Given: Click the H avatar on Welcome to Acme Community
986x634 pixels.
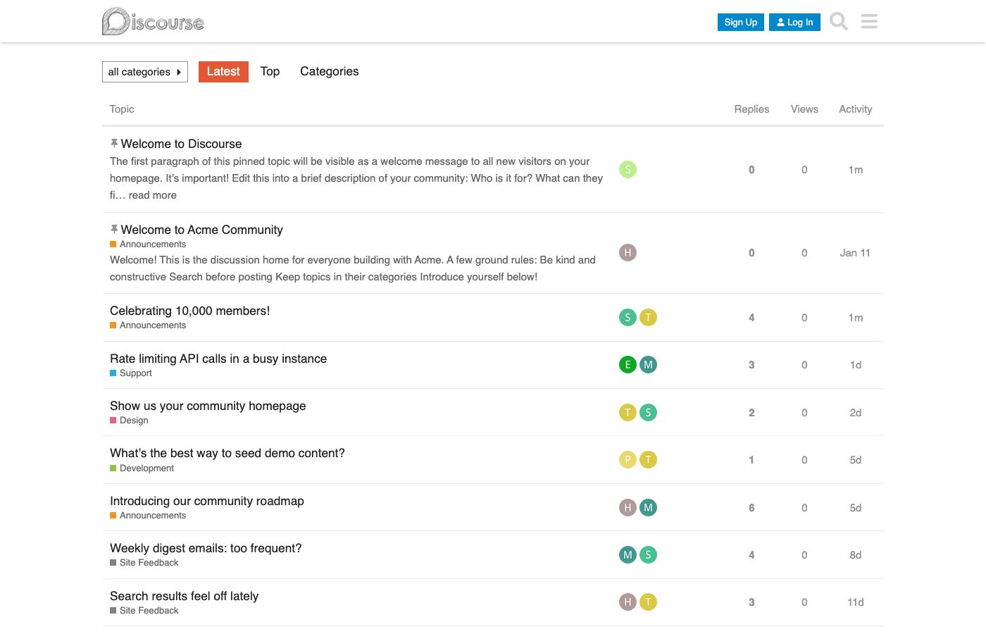Looking at the screenshot, I should pos(628,252).
